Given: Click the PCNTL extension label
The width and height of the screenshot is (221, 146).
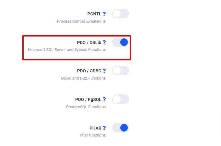Looking at the screenshot, I should [x=94, y=14].
